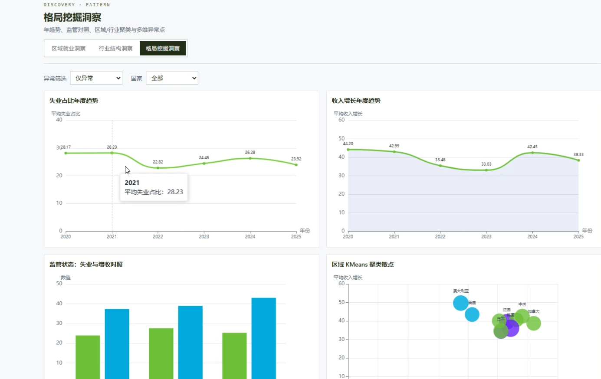The height and width of the screenshot is (379, 601).
Task: Select the 2024 point on the income growth line
Action: [x=532, y=153]
